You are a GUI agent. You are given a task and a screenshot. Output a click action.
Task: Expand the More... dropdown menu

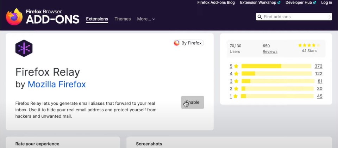(146, 19)
